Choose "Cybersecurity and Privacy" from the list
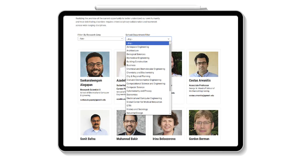 coord(139,91)
